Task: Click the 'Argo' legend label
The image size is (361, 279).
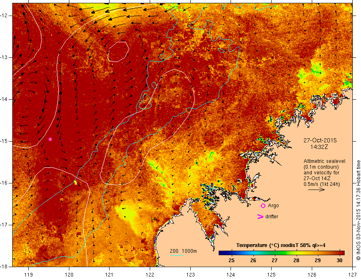Action: click(x=273, y=206)
